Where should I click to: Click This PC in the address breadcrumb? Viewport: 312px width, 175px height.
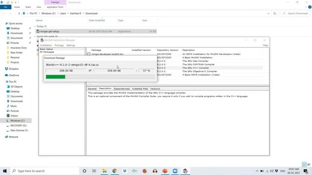tap(33, 14)
